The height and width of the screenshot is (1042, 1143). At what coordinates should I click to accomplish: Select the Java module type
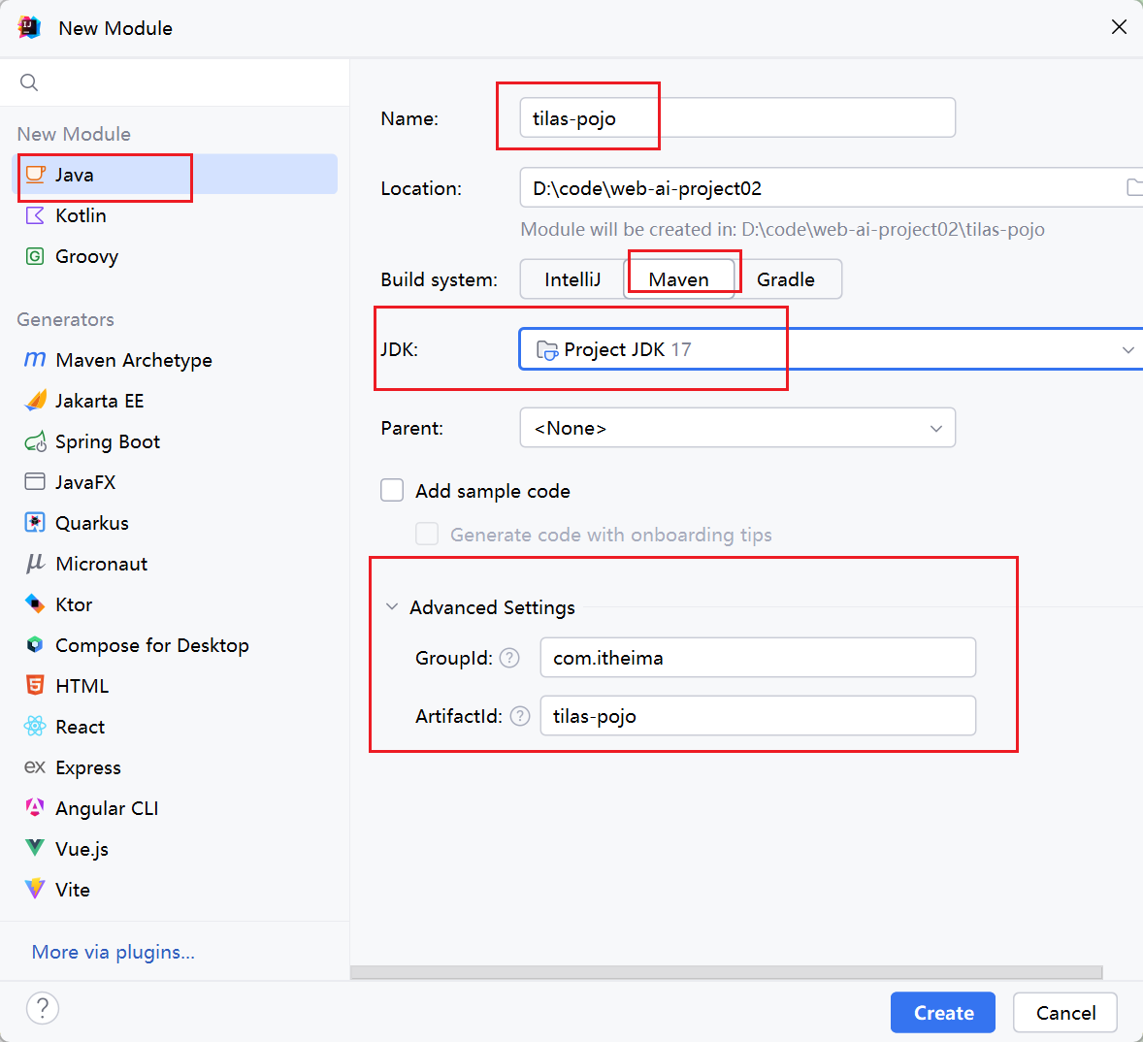click(175, 175)
